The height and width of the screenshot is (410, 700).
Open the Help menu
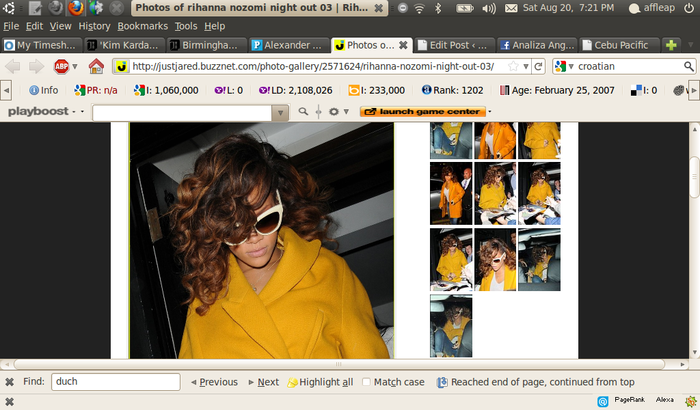pos(214,27)
